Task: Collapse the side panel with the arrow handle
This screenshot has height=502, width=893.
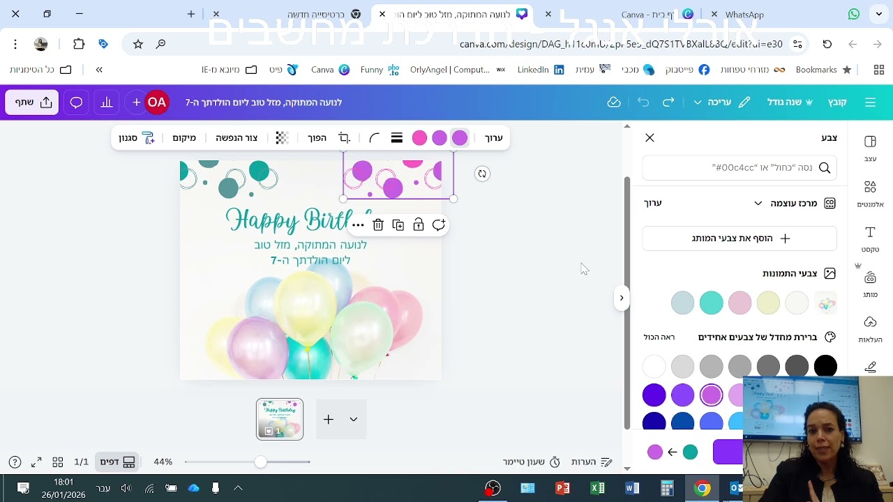Action: coord(621,298)
